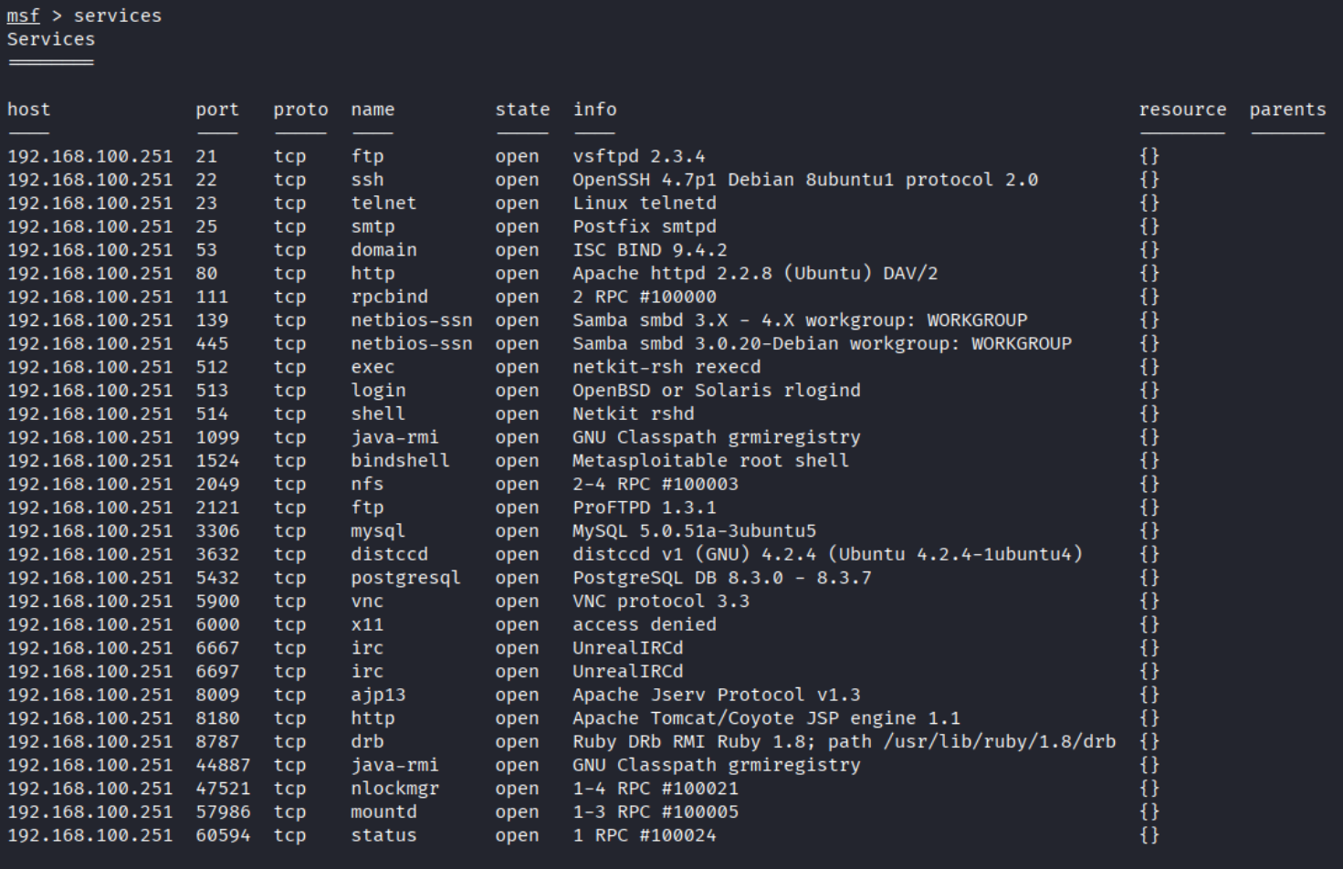Select the 'host' column header
Viewport: 1343px width, 869px height.
click(x=28, y=110)
